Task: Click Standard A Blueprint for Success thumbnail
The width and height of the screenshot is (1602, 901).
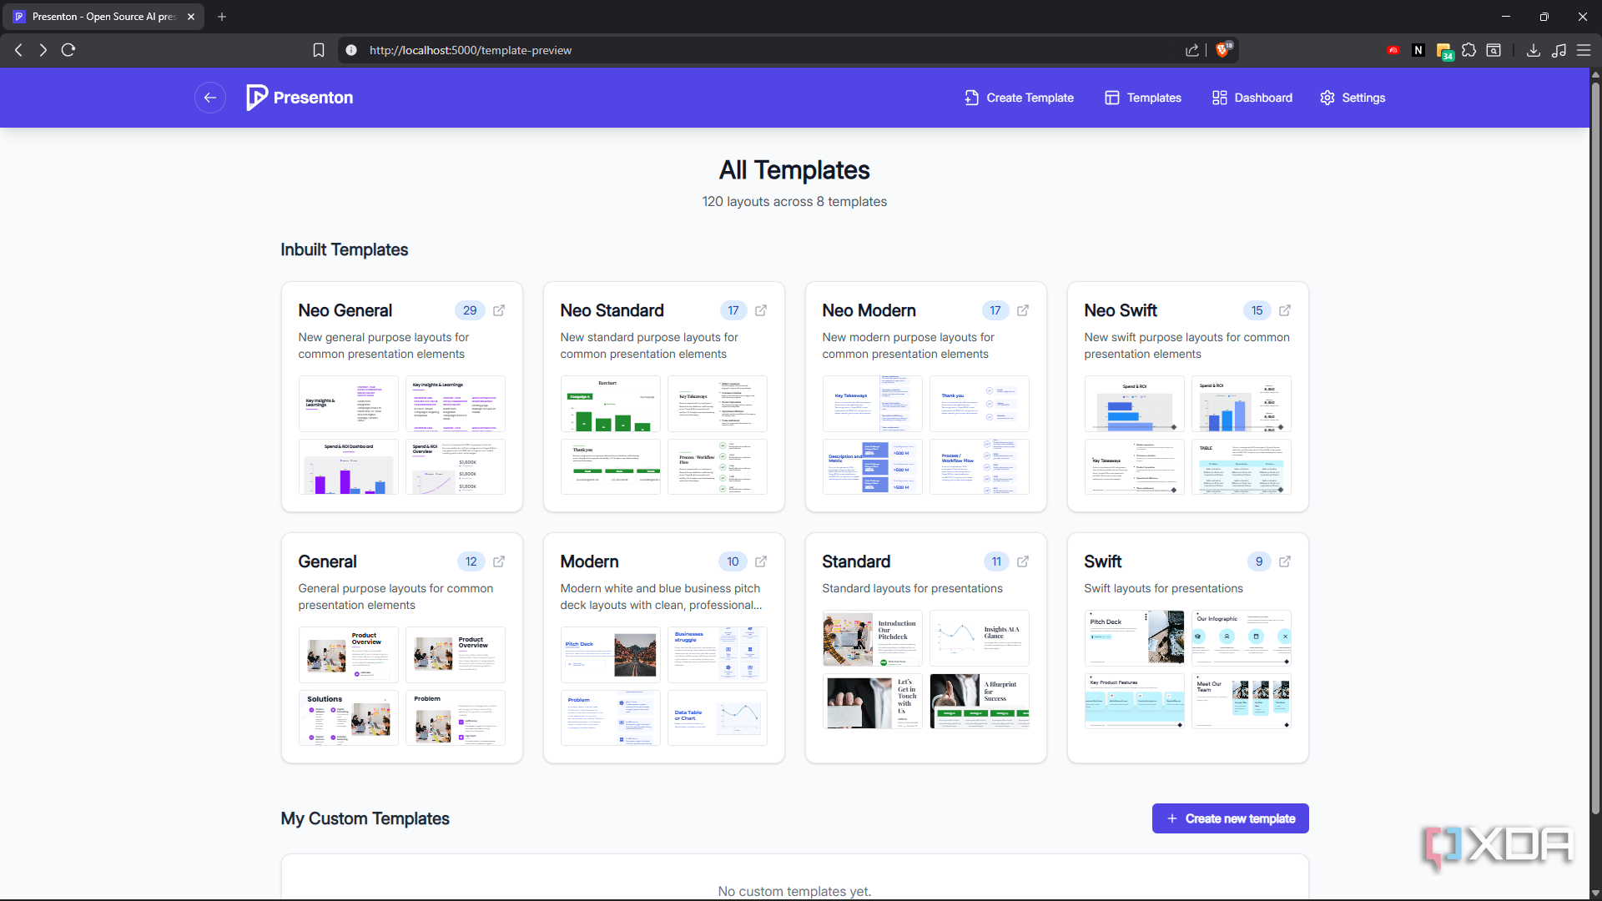Action: tap(980, 702)
